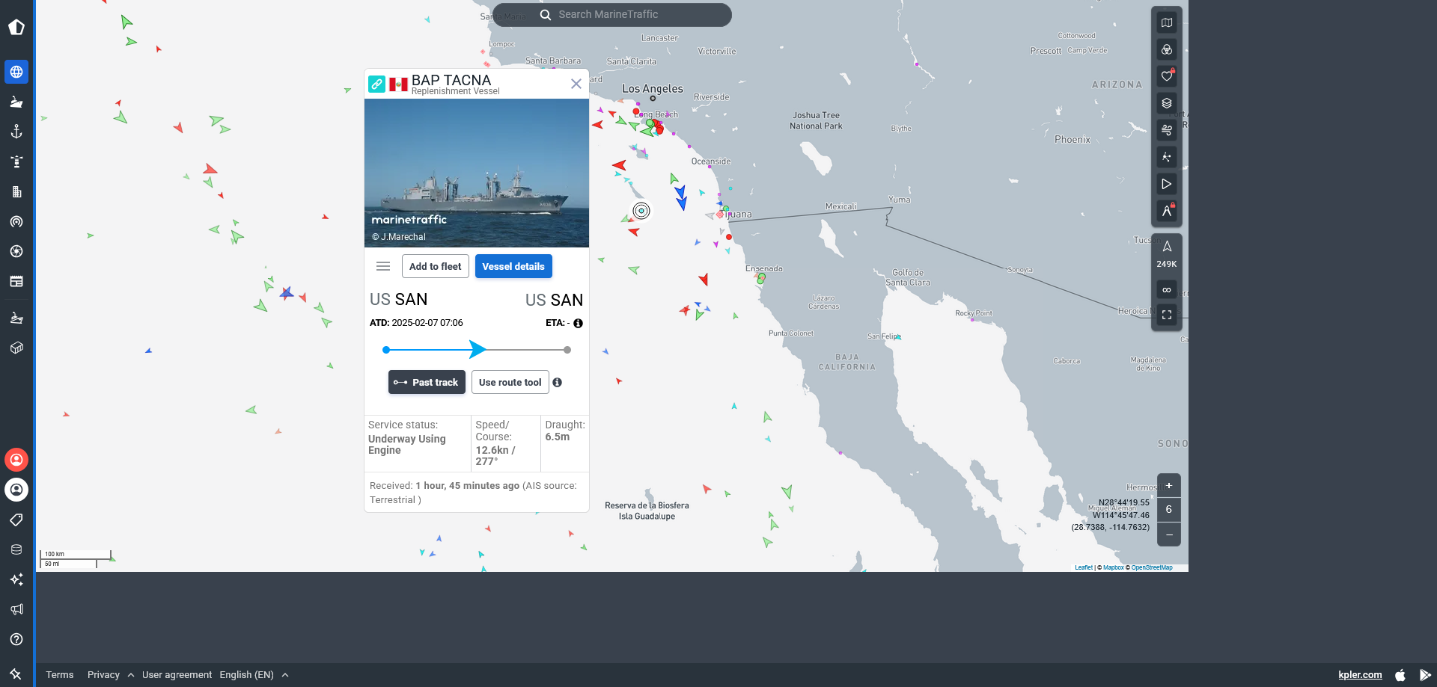Open the Vessels ship icon in sidebar
The height and width of the screenshot is (687, 1437).
point(16,102)
